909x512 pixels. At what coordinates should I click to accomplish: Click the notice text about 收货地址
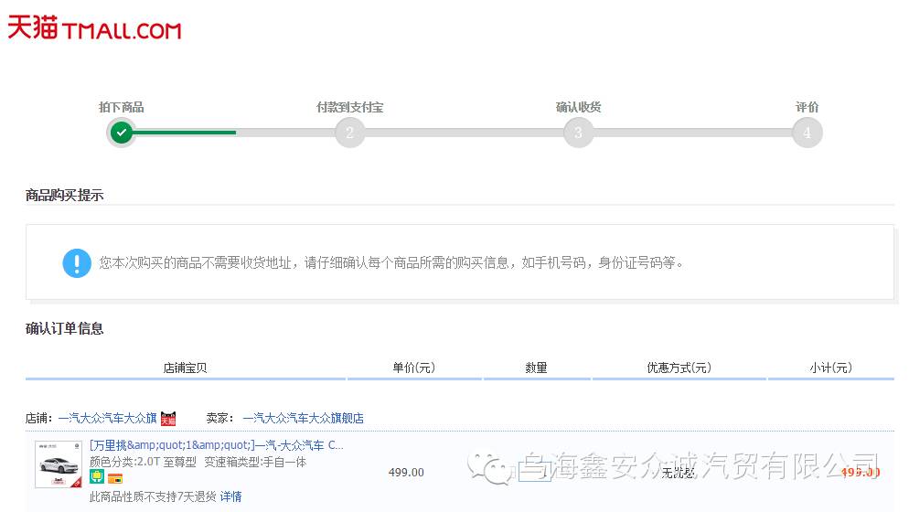click(x=391, y=263)
